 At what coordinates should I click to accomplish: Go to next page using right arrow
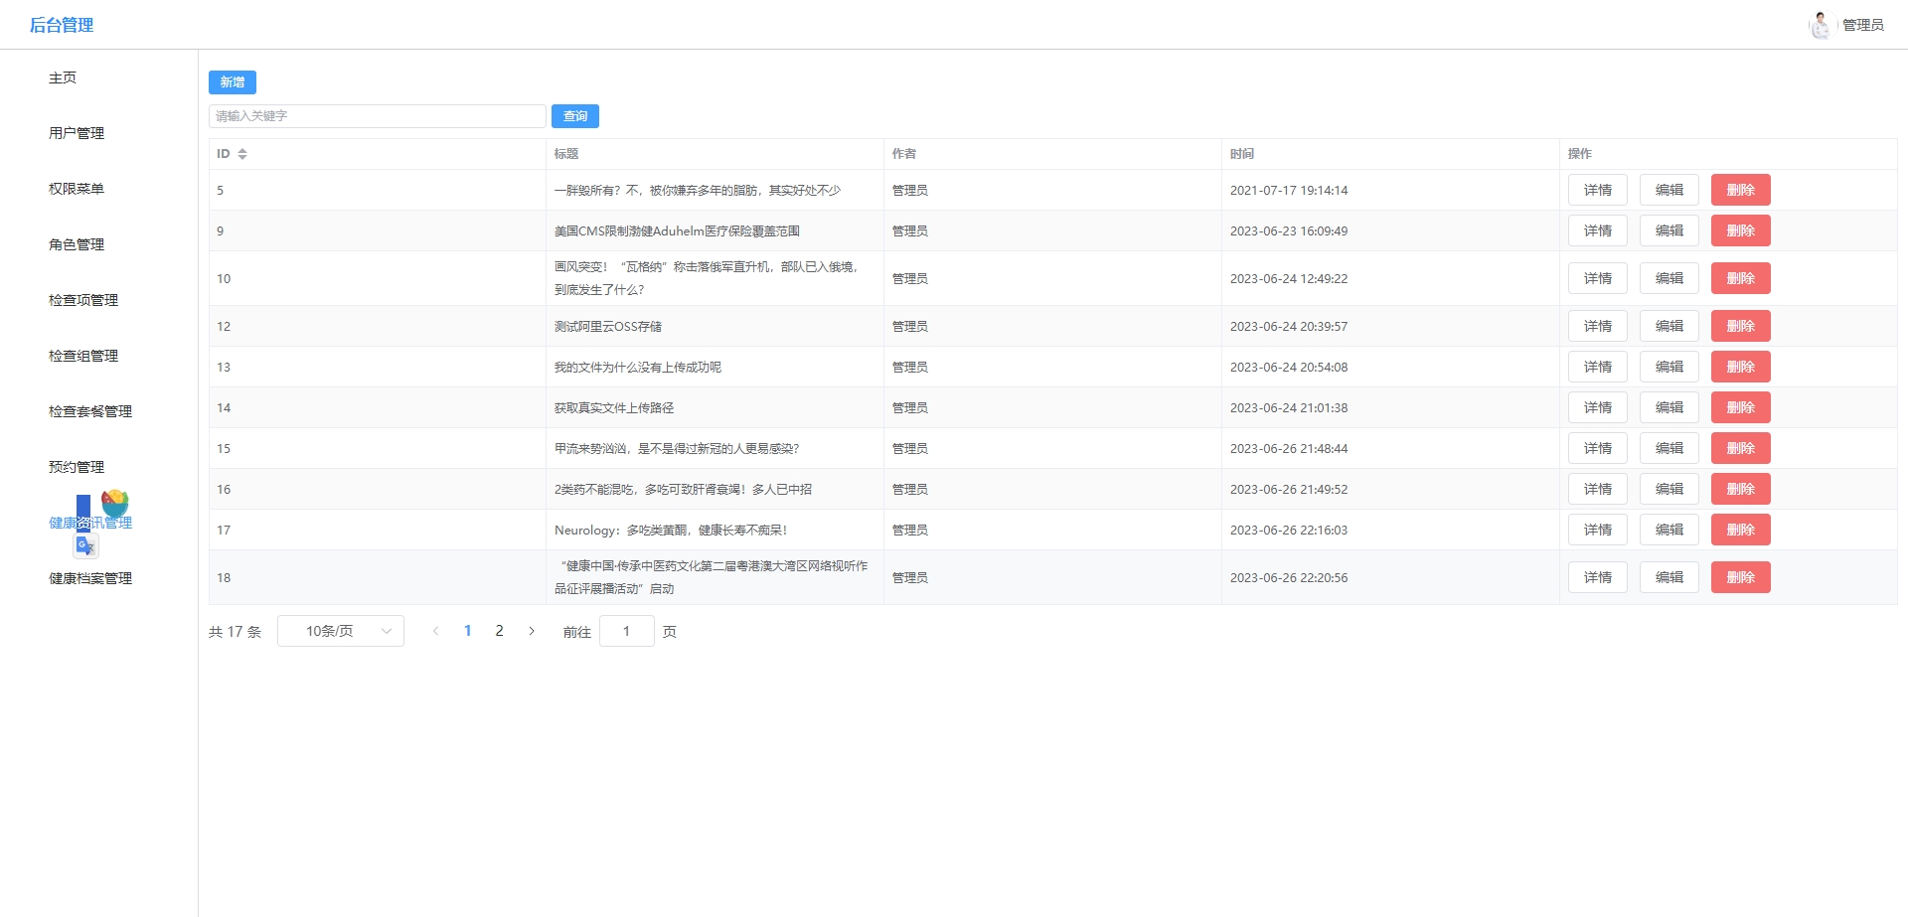pyautogui.click(x=532, y=631)
